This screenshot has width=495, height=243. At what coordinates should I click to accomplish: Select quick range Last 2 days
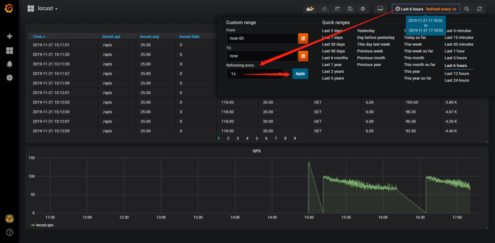coord(333,31)
